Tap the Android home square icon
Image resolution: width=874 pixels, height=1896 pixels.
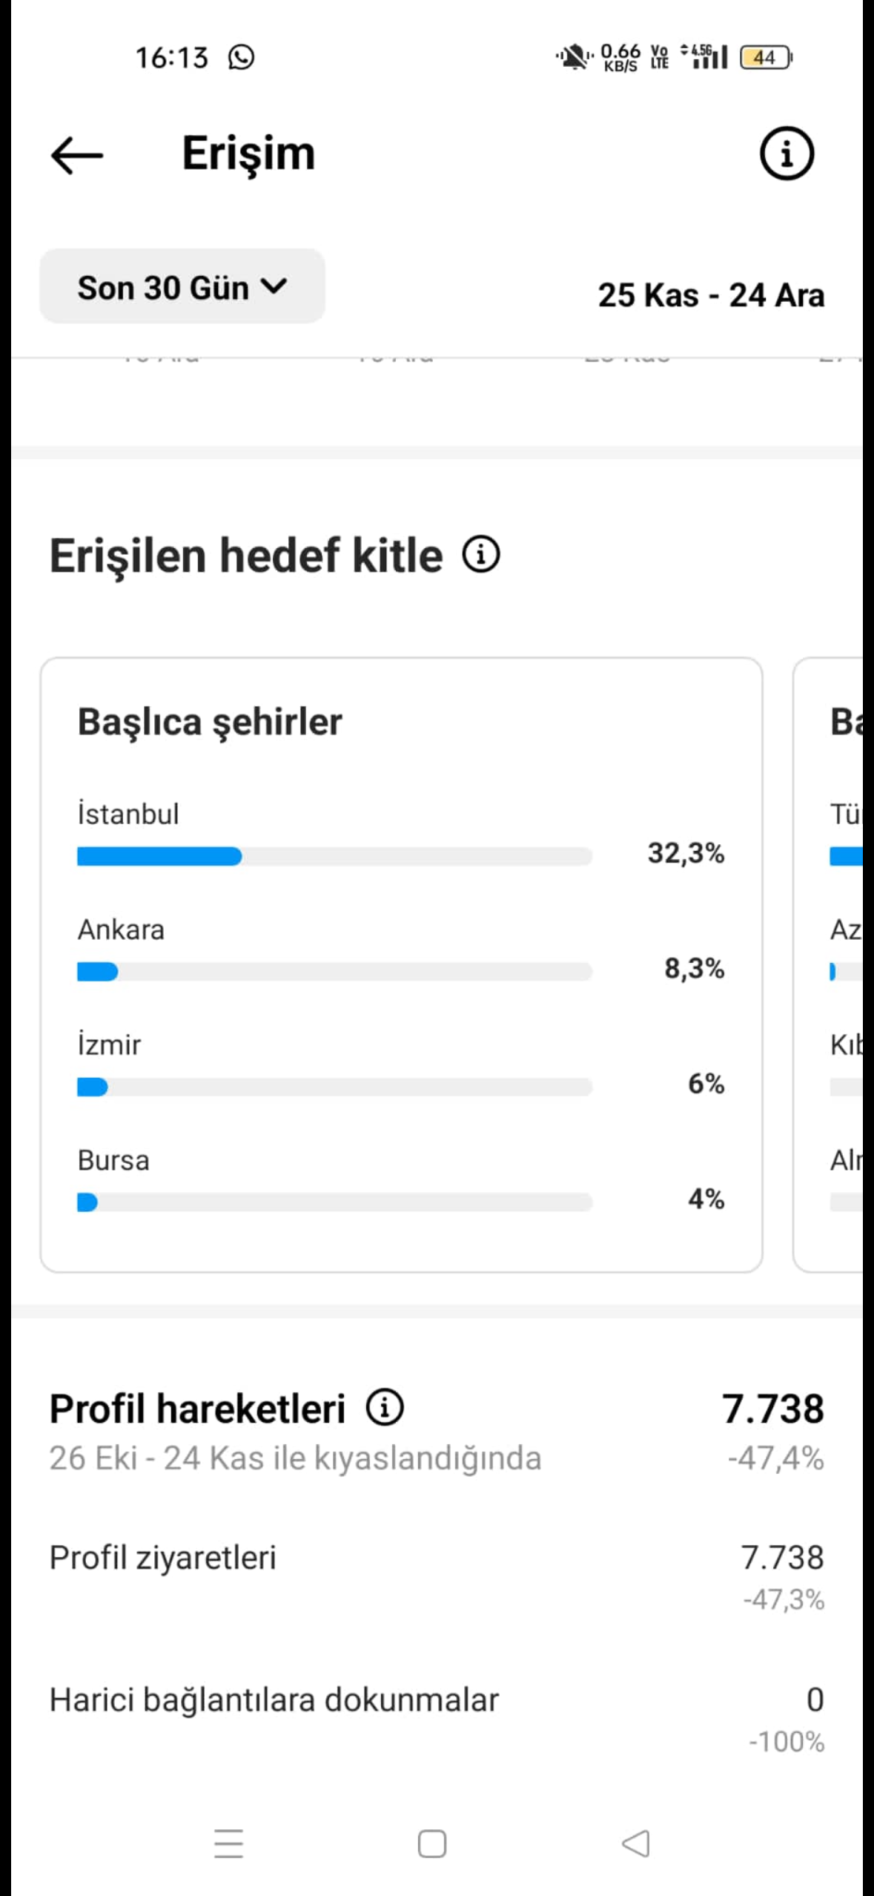pos(432,1843)
